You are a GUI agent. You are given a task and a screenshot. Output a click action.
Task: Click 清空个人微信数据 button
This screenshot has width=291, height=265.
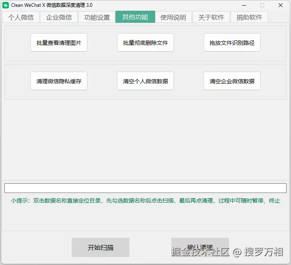(145, 81)
